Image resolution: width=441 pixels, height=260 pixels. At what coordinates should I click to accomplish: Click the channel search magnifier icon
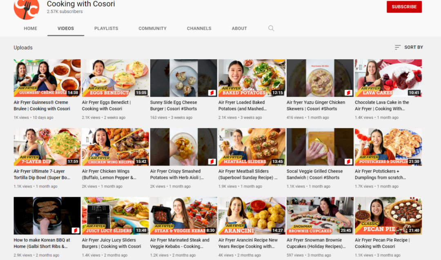point(271,29)
